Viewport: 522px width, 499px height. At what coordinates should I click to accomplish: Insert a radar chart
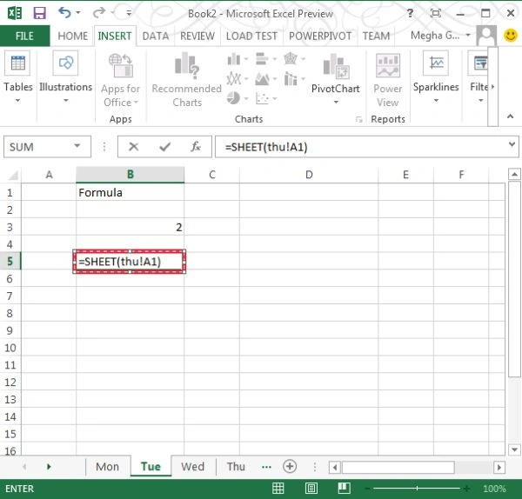pyautogui.click(x=291, y=59)
